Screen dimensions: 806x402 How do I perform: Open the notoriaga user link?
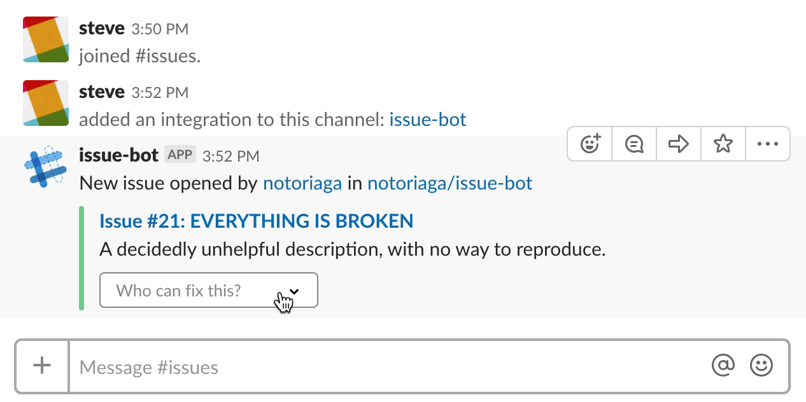pos(302,184)
